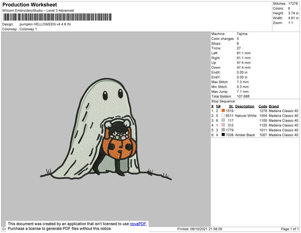
Task: Select the pink color swatch, code 1120
Action: (x=223, y=125)
